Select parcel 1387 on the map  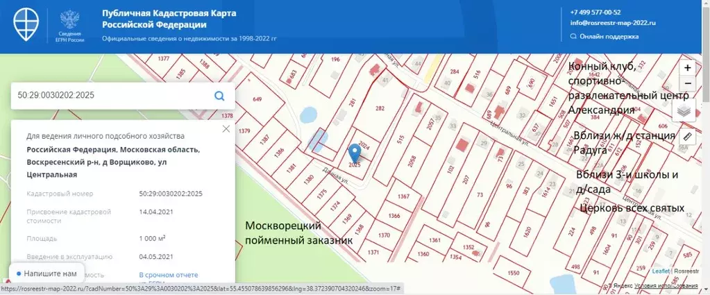265,140
